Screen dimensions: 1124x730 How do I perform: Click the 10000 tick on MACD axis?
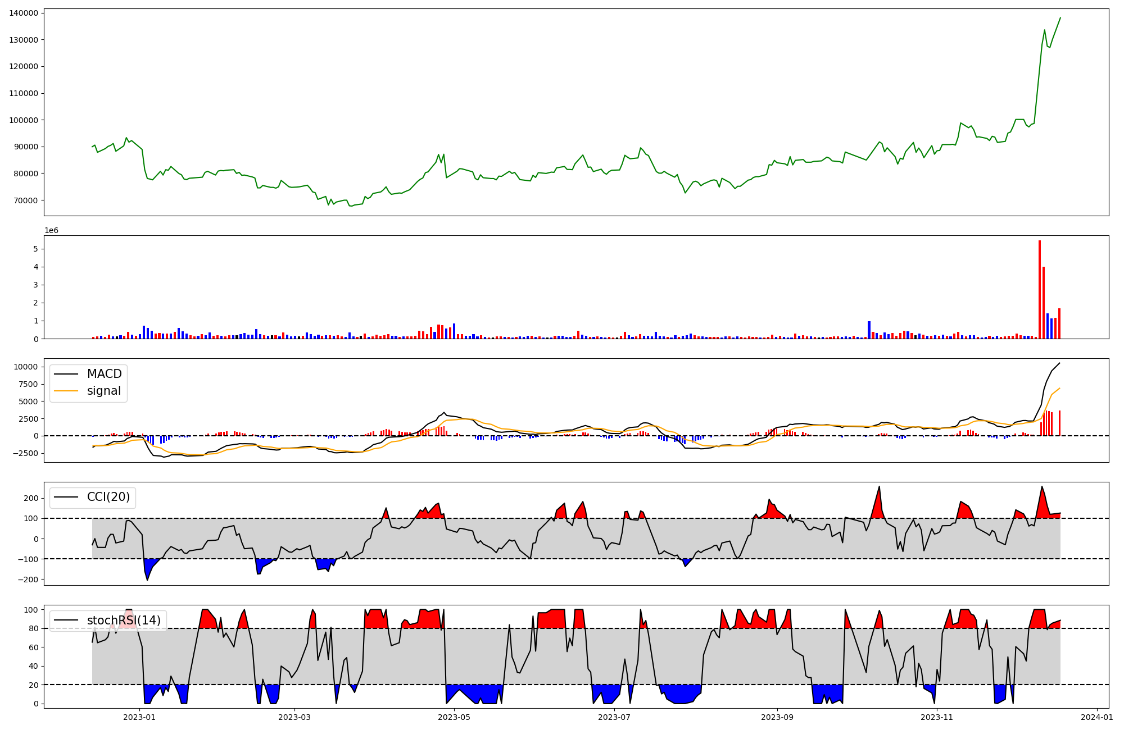point(26,367)
